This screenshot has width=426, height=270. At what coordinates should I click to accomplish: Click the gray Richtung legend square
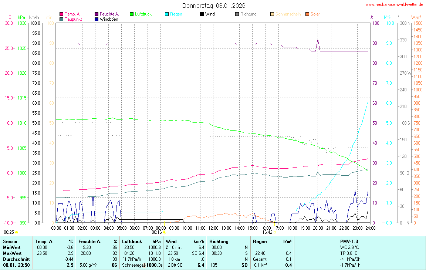[237, 14]
